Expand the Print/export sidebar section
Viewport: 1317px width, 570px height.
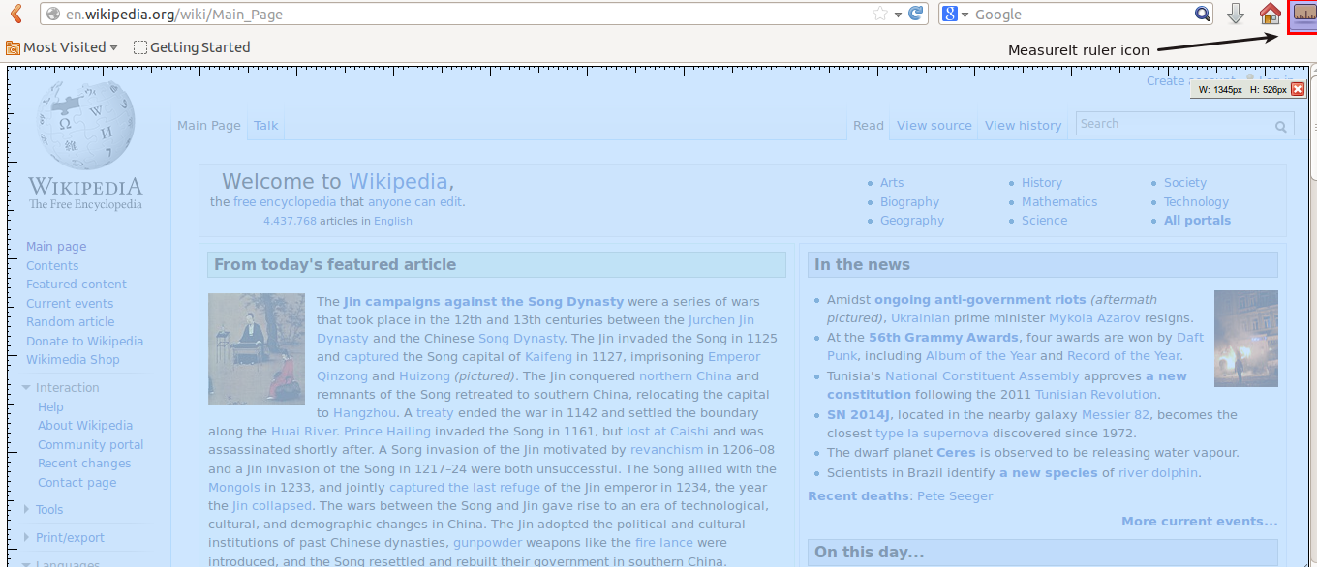point(26,538)
